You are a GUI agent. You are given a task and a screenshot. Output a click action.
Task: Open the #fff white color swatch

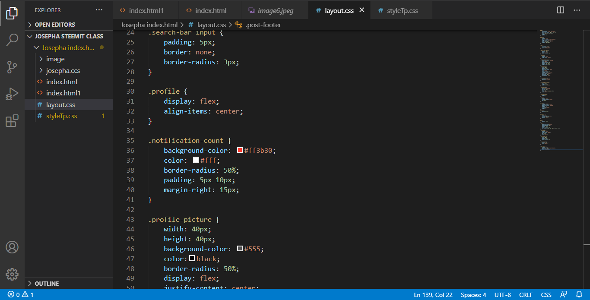196,160
